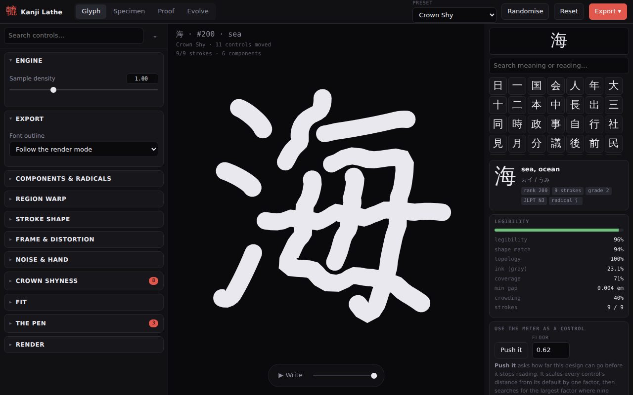The height and width of the screenshot is (395, 633).
Task: Select the 大 kanji tile
Action: tap(614, 85)
